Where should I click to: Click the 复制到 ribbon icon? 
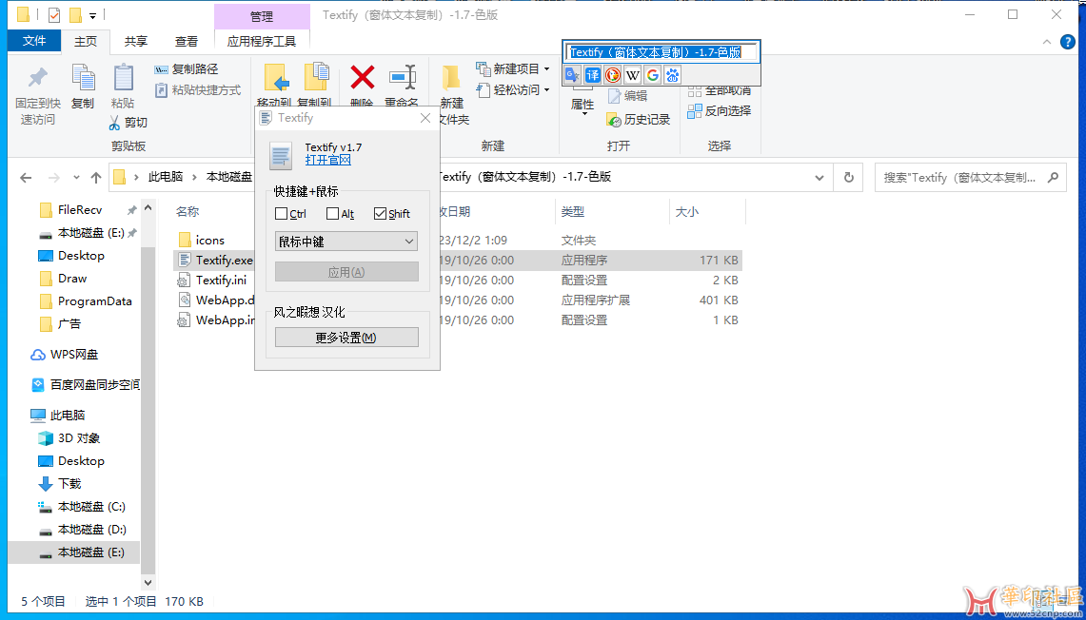317,77
